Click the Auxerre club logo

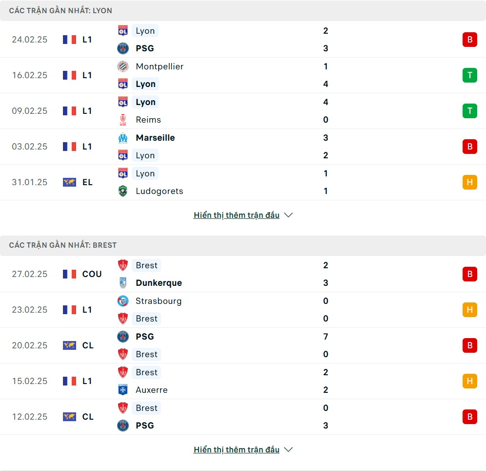pyautogui.click(x=123, y=390)
